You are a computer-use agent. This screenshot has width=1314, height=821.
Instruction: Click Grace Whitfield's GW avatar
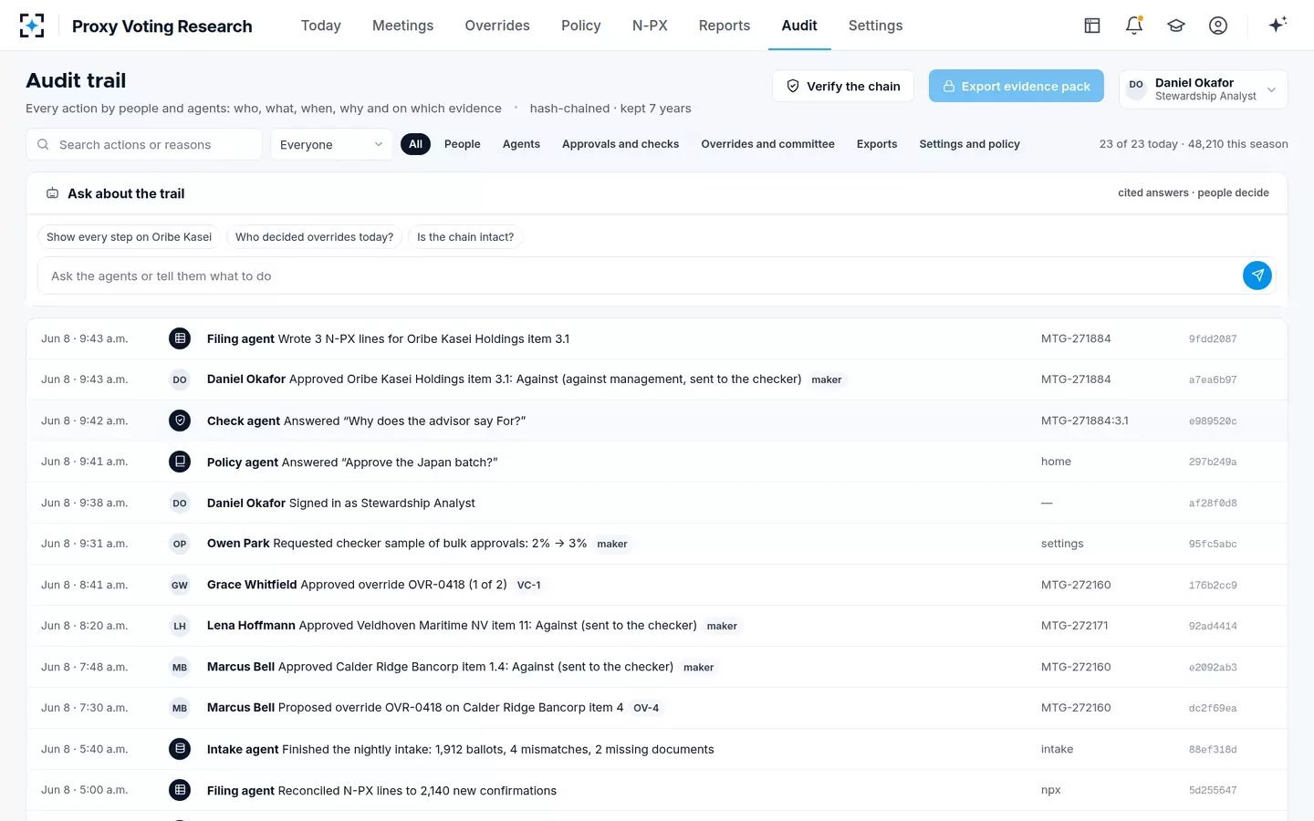pyautogui.click(x=180, y=585)
